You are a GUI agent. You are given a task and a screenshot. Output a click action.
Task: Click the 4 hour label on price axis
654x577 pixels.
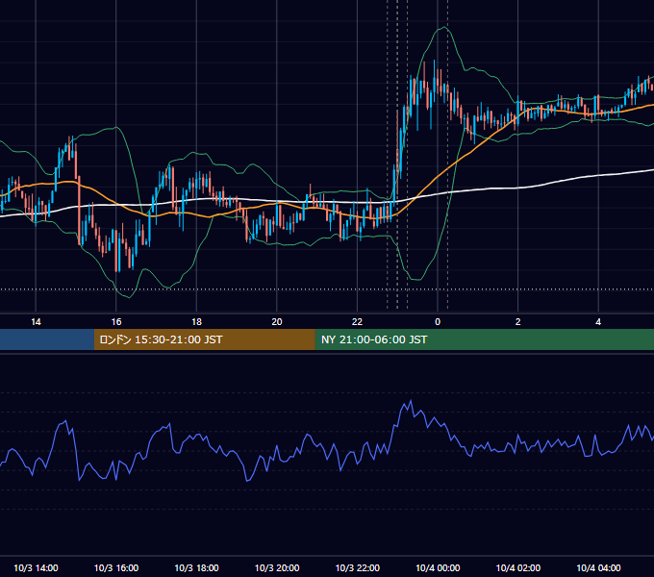[598, 322]
